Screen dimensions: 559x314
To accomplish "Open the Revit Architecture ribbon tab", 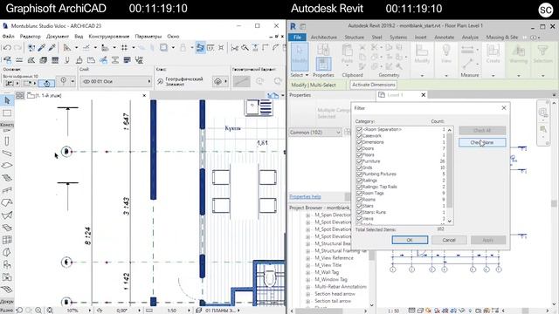I will [324, 37].
